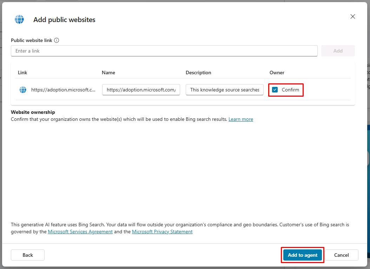Click the Back button
The image size is (370, 269).
(27, 255)
